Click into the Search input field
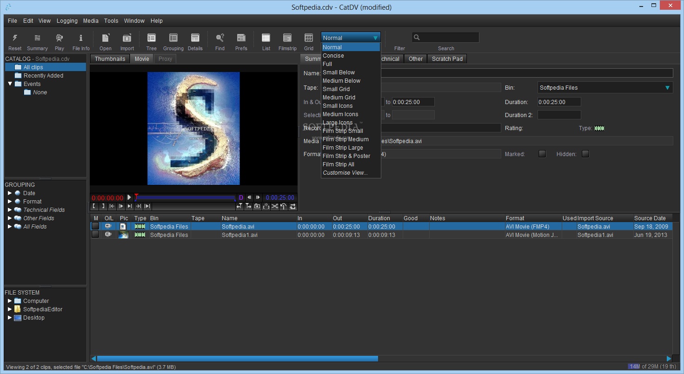This screenshot has width=684, height=374. tap(445, 38)
